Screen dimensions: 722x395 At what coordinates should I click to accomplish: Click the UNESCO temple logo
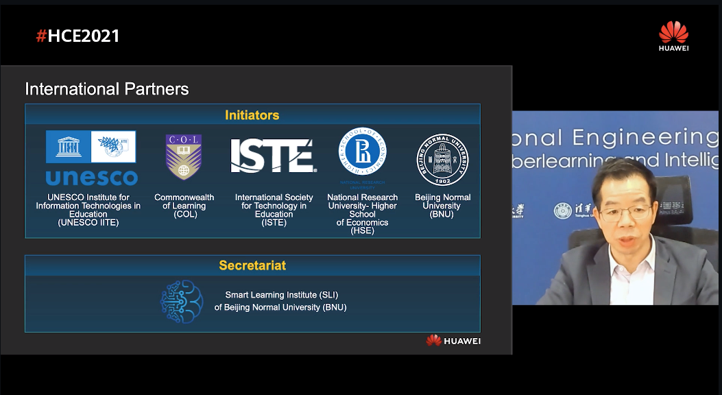tap(69, 147)
